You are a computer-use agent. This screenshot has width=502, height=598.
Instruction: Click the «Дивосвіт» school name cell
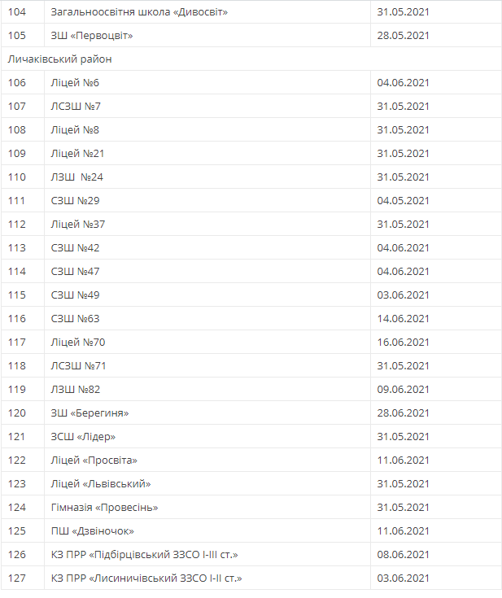(x=139, y=12)
